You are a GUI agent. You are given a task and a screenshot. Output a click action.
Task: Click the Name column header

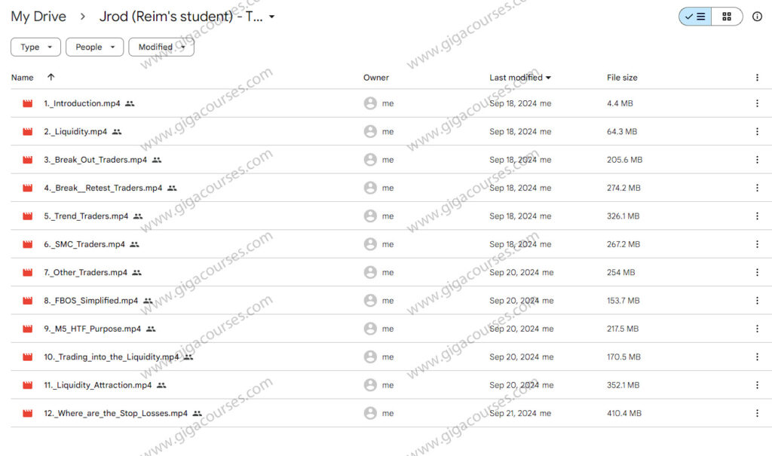(23, 78)
